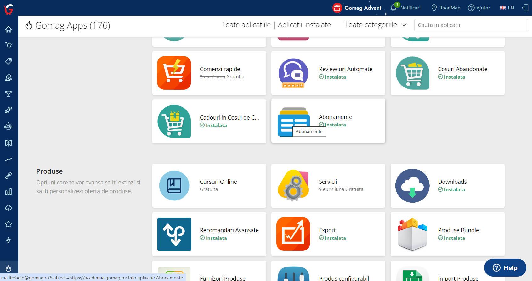Image resolution: width=532 pixels, height=281 pixels.
Task: Open Review-uri Automate app icon
Action: (x=293, y=73)
